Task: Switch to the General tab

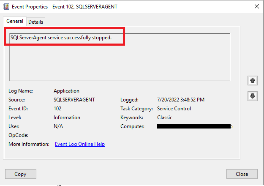Action: 15,21
